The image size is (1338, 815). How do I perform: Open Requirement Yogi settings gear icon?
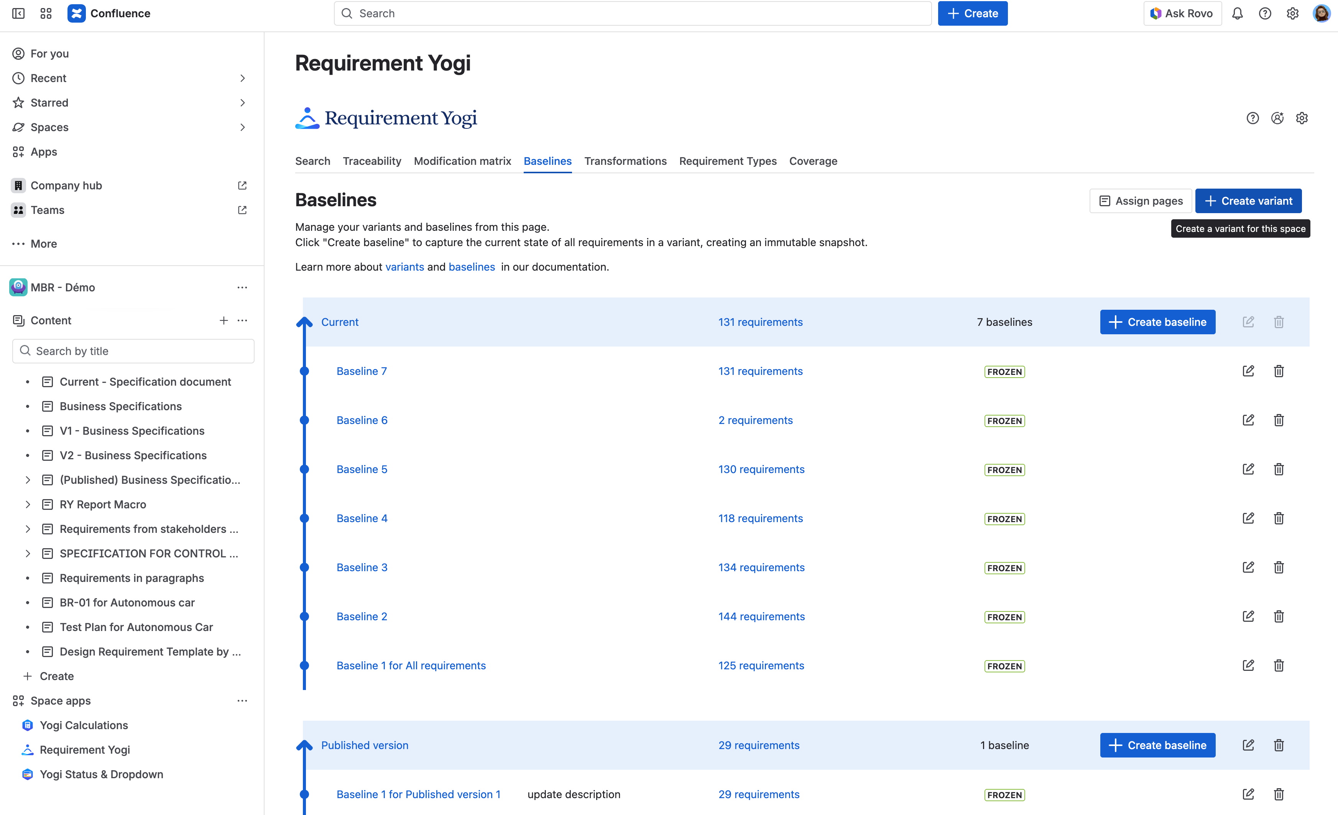[x=1302, y=118]
